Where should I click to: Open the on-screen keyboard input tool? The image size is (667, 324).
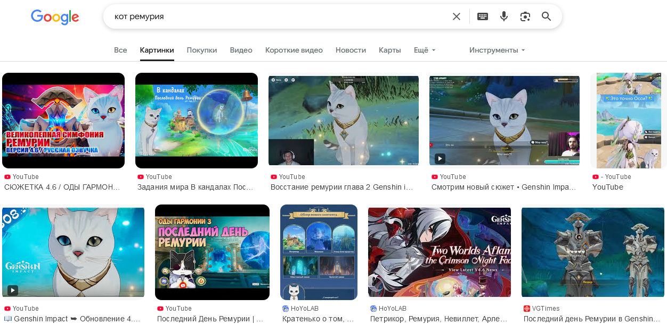click(483, 16)
